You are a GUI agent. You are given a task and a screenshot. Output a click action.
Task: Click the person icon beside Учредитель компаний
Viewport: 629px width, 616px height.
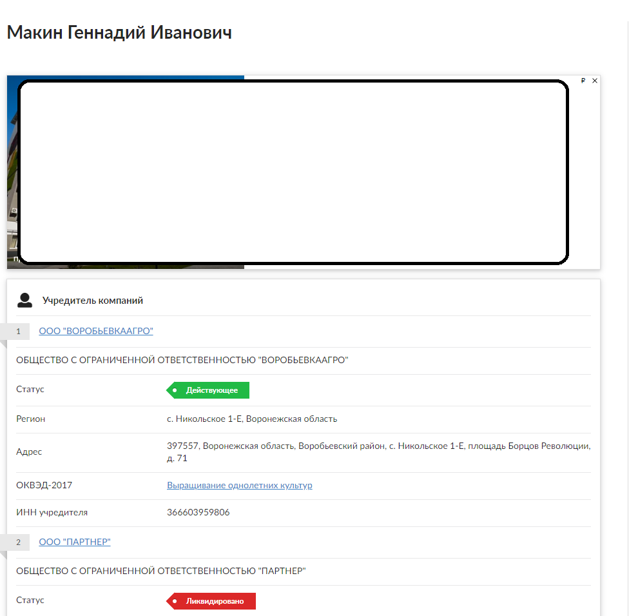point(24,301)
